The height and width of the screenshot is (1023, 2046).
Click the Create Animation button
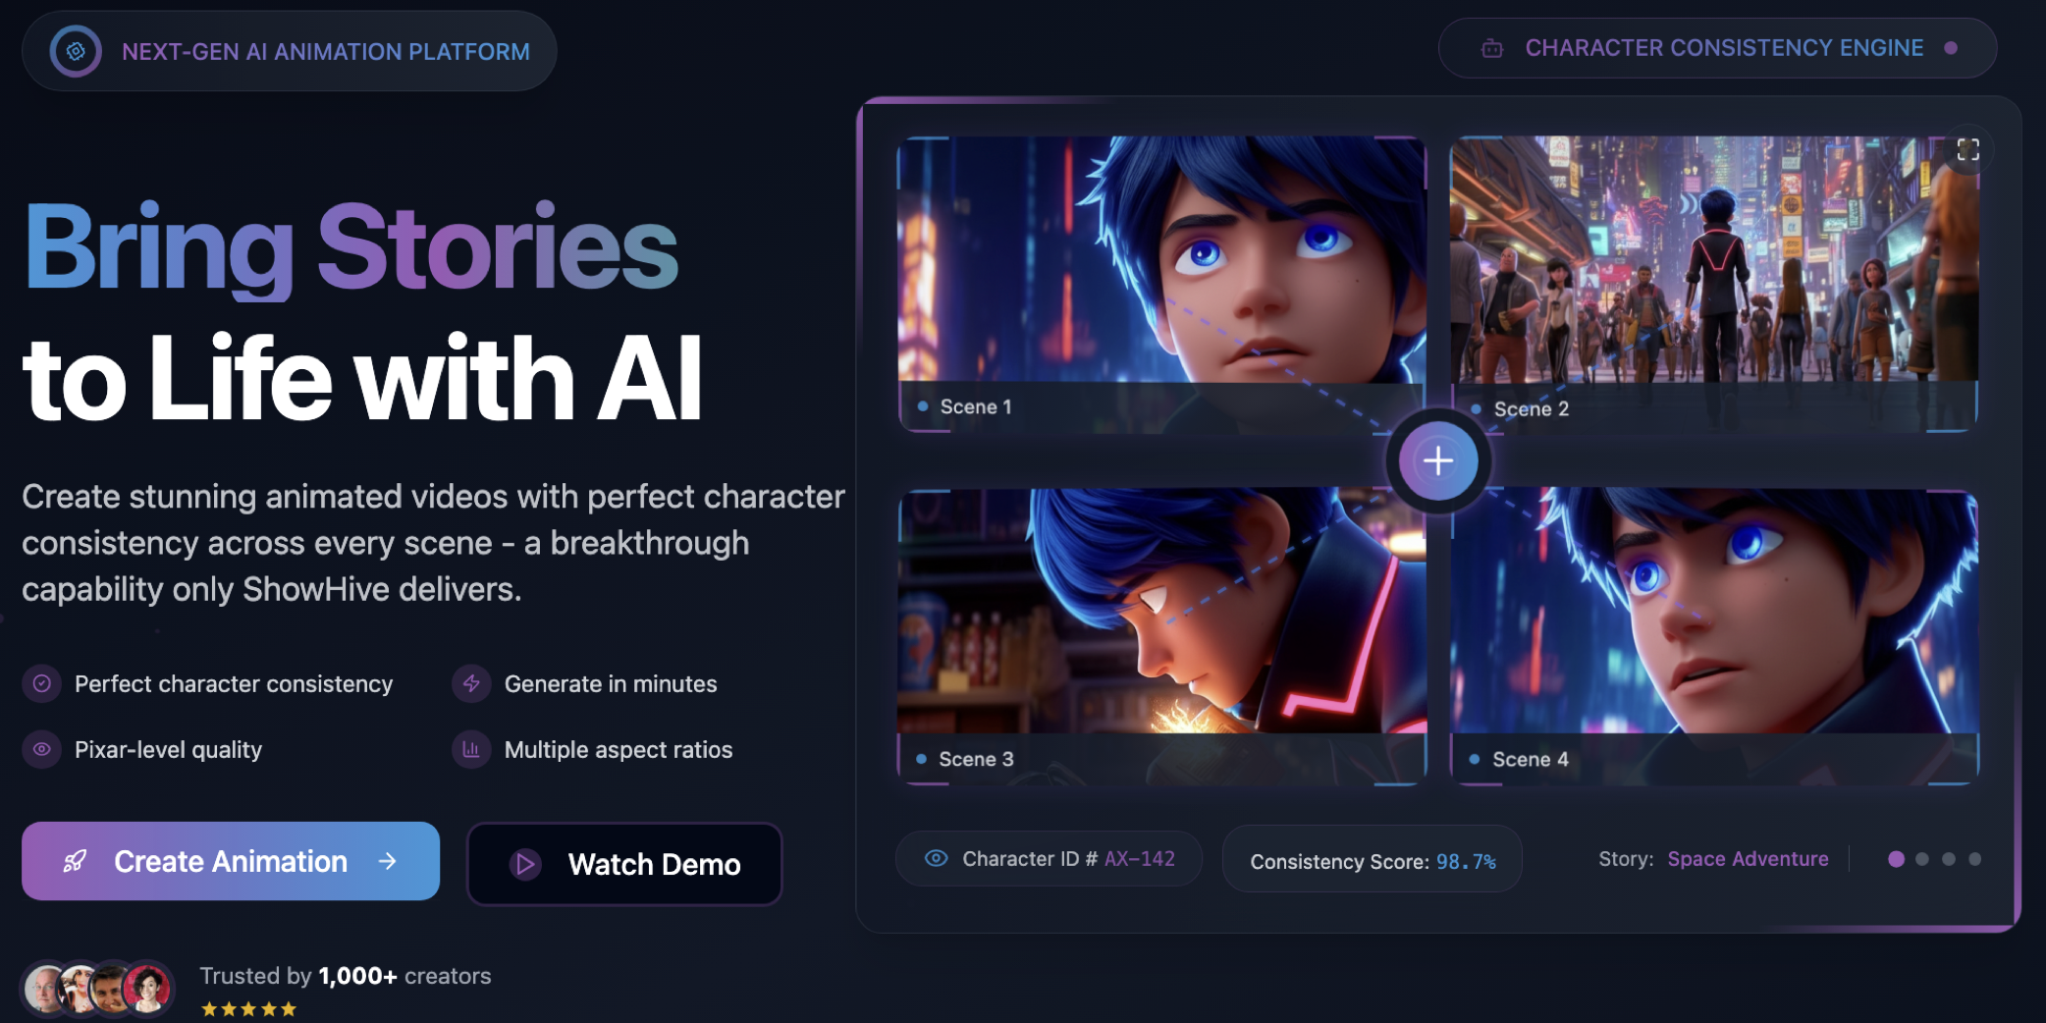(231, 861)
